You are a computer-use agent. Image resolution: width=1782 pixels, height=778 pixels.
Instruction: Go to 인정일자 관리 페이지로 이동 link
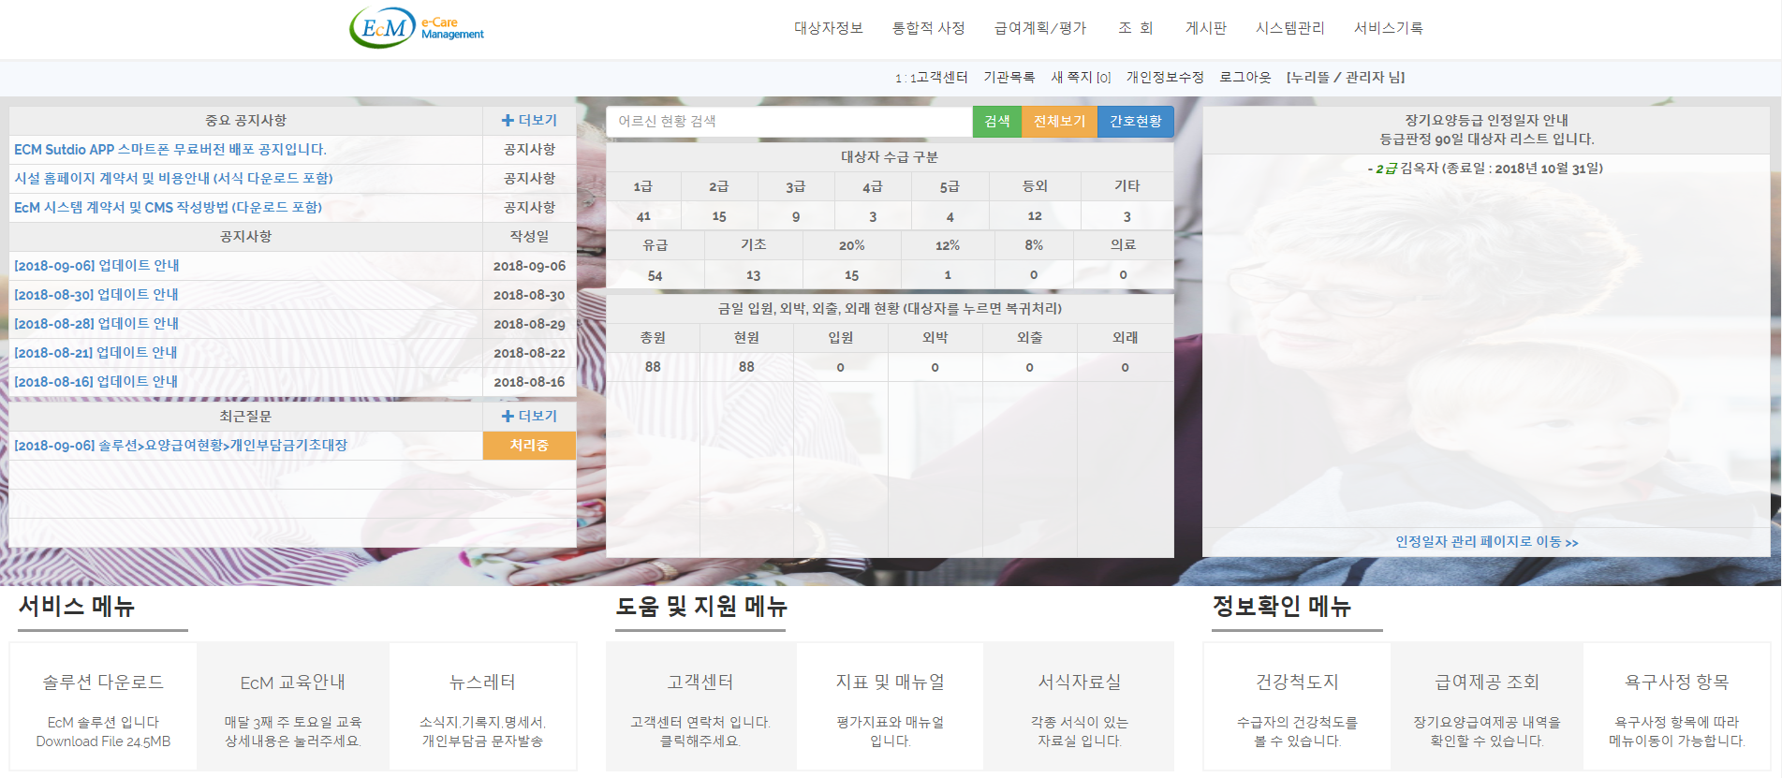point(1486,542)
